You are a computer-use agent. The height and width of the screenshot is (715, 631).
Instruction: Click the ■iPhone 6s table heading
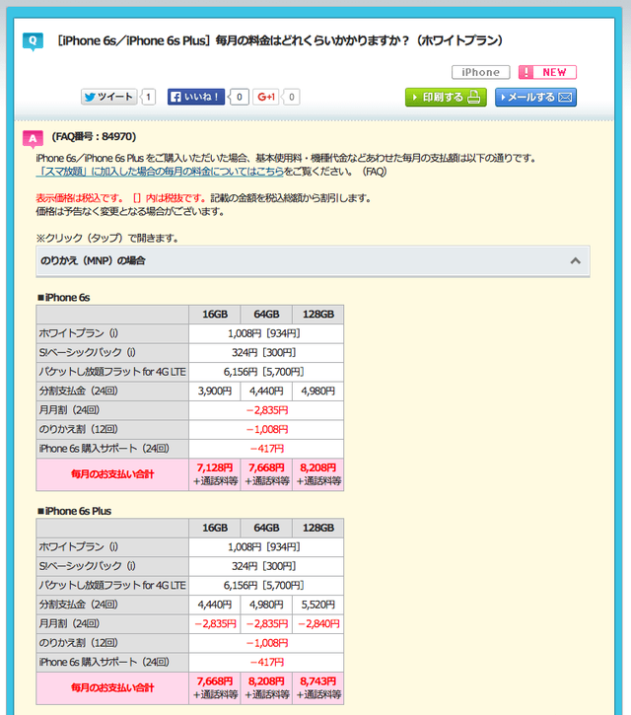[63, 297]
